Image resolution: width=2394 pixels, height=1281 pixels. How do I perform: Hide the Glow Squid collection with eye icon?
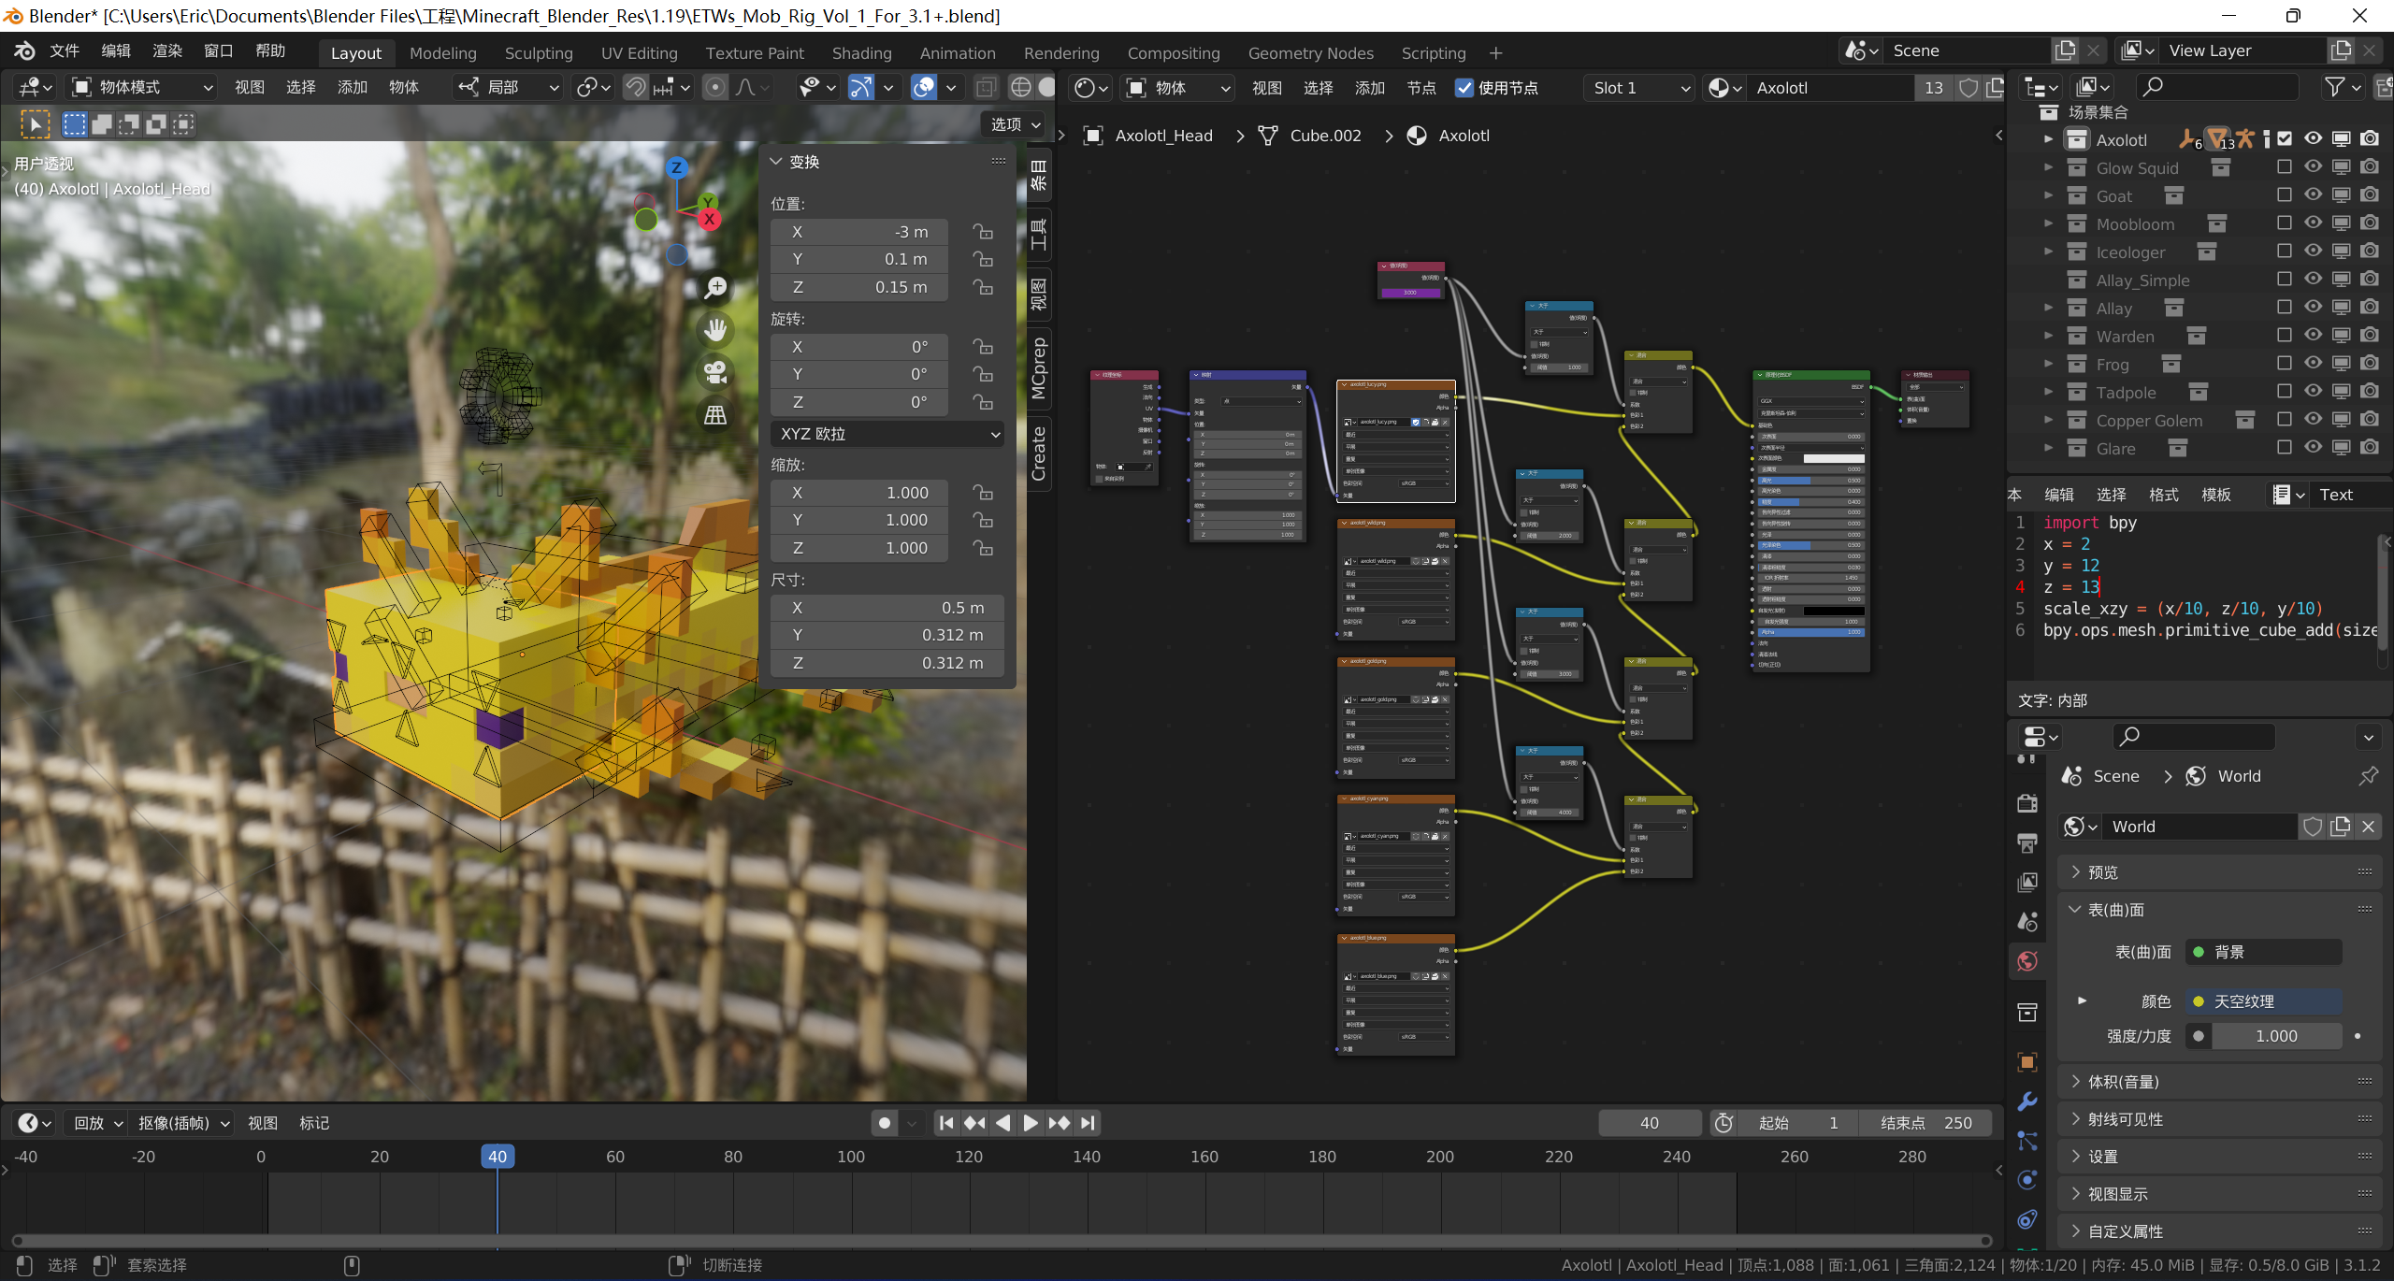click(x=2313, y=167)
